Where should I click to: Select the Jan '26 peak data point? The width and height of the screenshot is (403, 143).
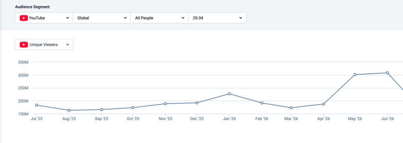(x=229, y=94)
